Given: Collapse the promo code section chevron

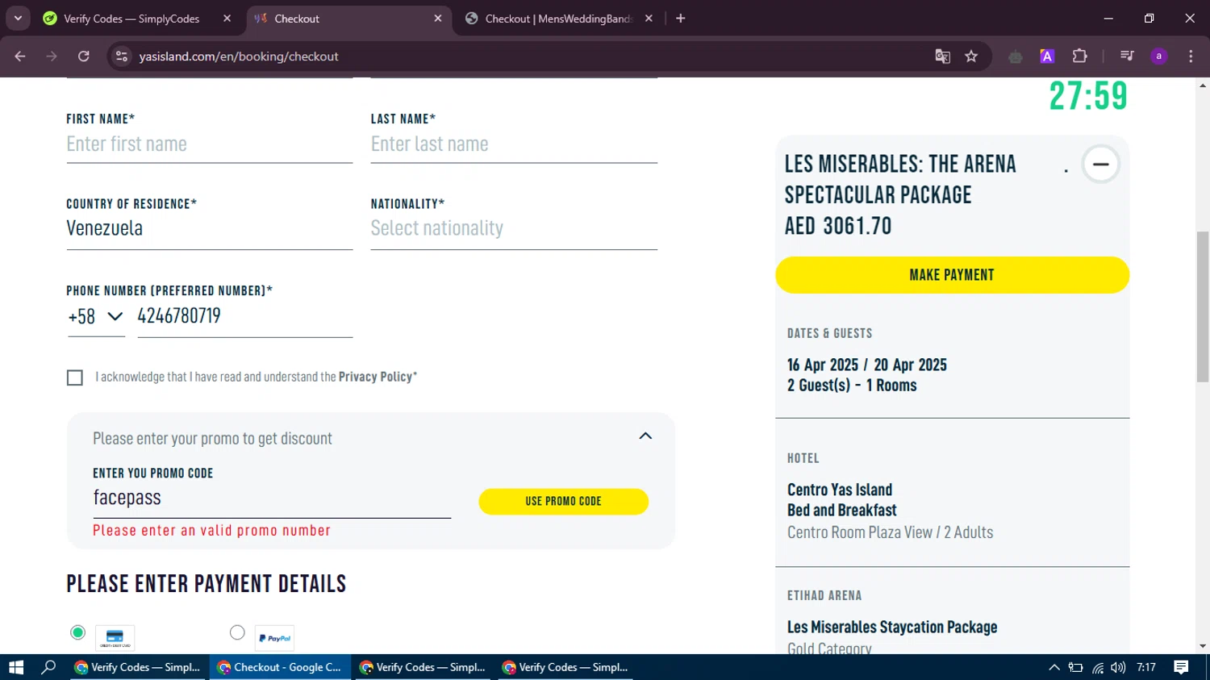Looking at the screenshot, I should pyautogui.click(x=645, y=436).
